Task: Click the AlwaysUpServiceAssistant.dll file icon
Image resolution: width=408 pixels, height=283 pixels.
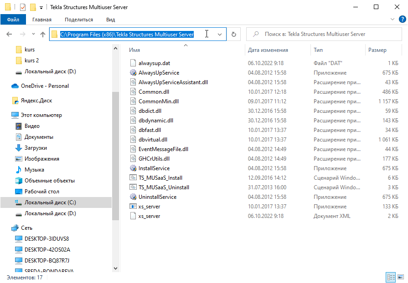Action: pyautogui.click(x=133, y=82)
